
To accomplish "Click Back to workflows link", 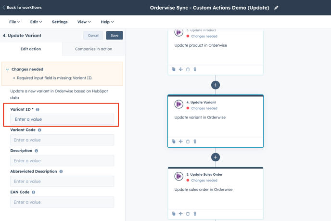I will (22, 7).
